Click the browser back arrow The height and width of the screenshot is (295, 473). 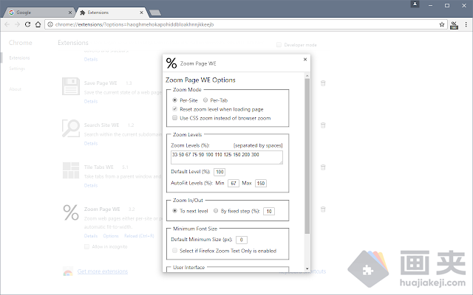(8, 24)
